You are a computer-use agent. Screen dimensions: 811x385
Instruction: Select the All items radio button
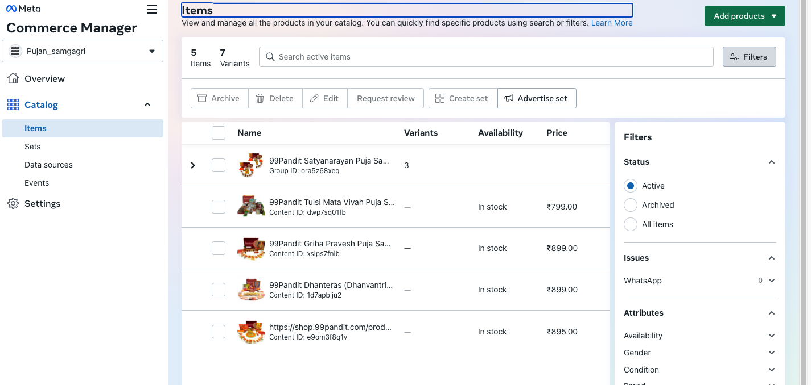coord(631,224)
